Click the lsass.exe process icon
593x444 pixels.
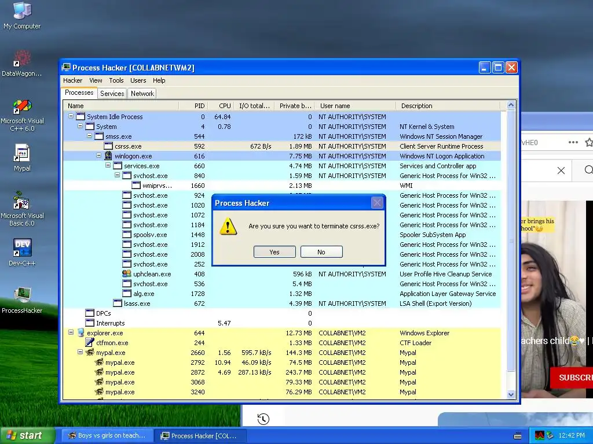(118, 303)
